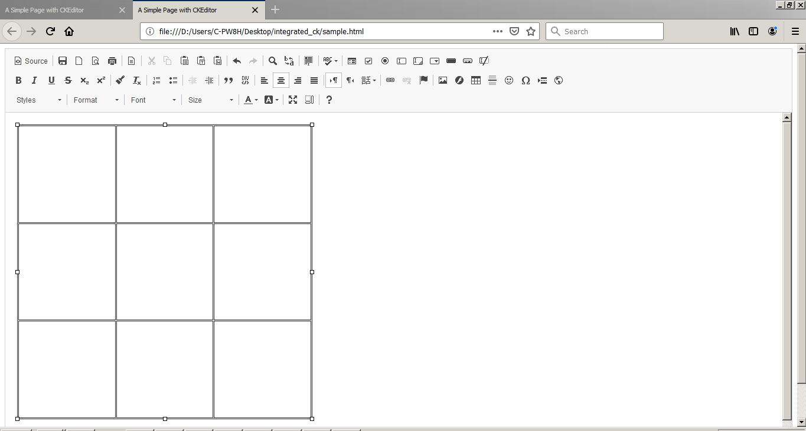Open the background color picker
Screen dimensions: 806x431
[271, 100]
